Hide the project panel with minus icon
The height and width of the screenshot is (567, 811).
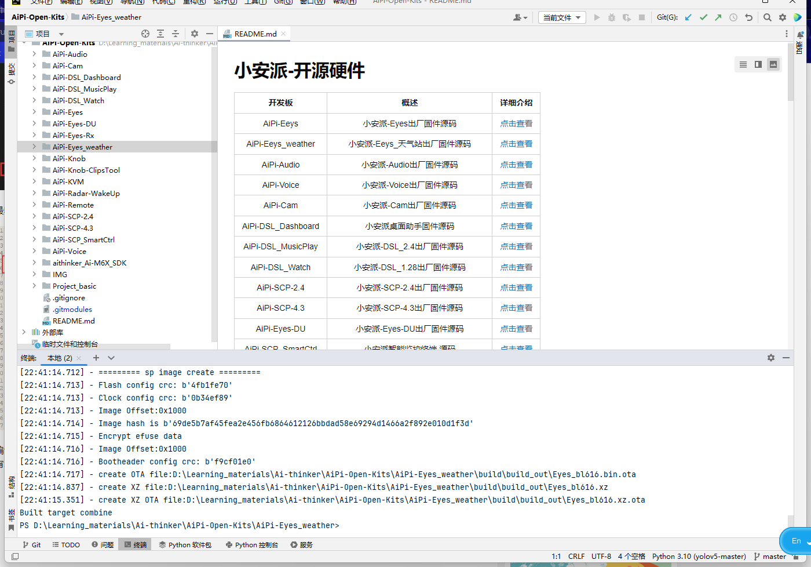tap(210, 34)
